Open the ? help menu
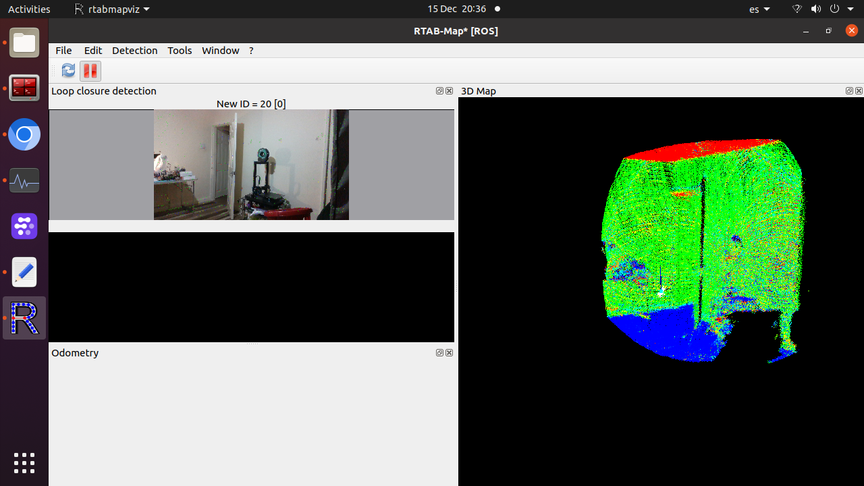This screenshot has width=864, height=486. pyautogui.click(x=251, y=51)
